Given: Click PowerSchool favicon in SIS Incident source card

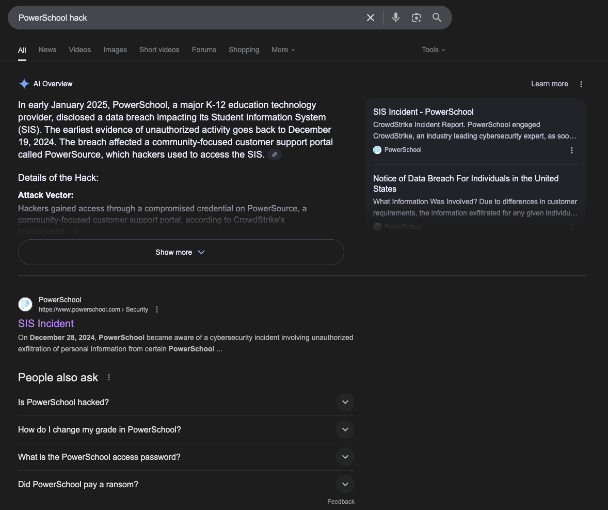Looking at the screenshot, I should click(x=377, y=150).
